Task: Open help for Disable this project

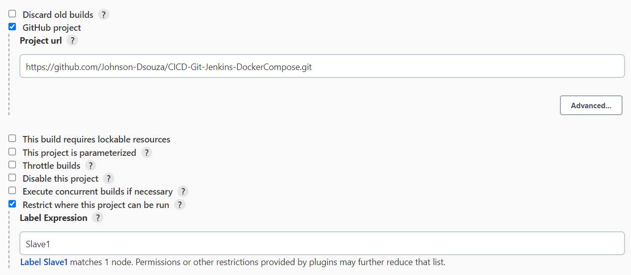Action: click(109, 178)
